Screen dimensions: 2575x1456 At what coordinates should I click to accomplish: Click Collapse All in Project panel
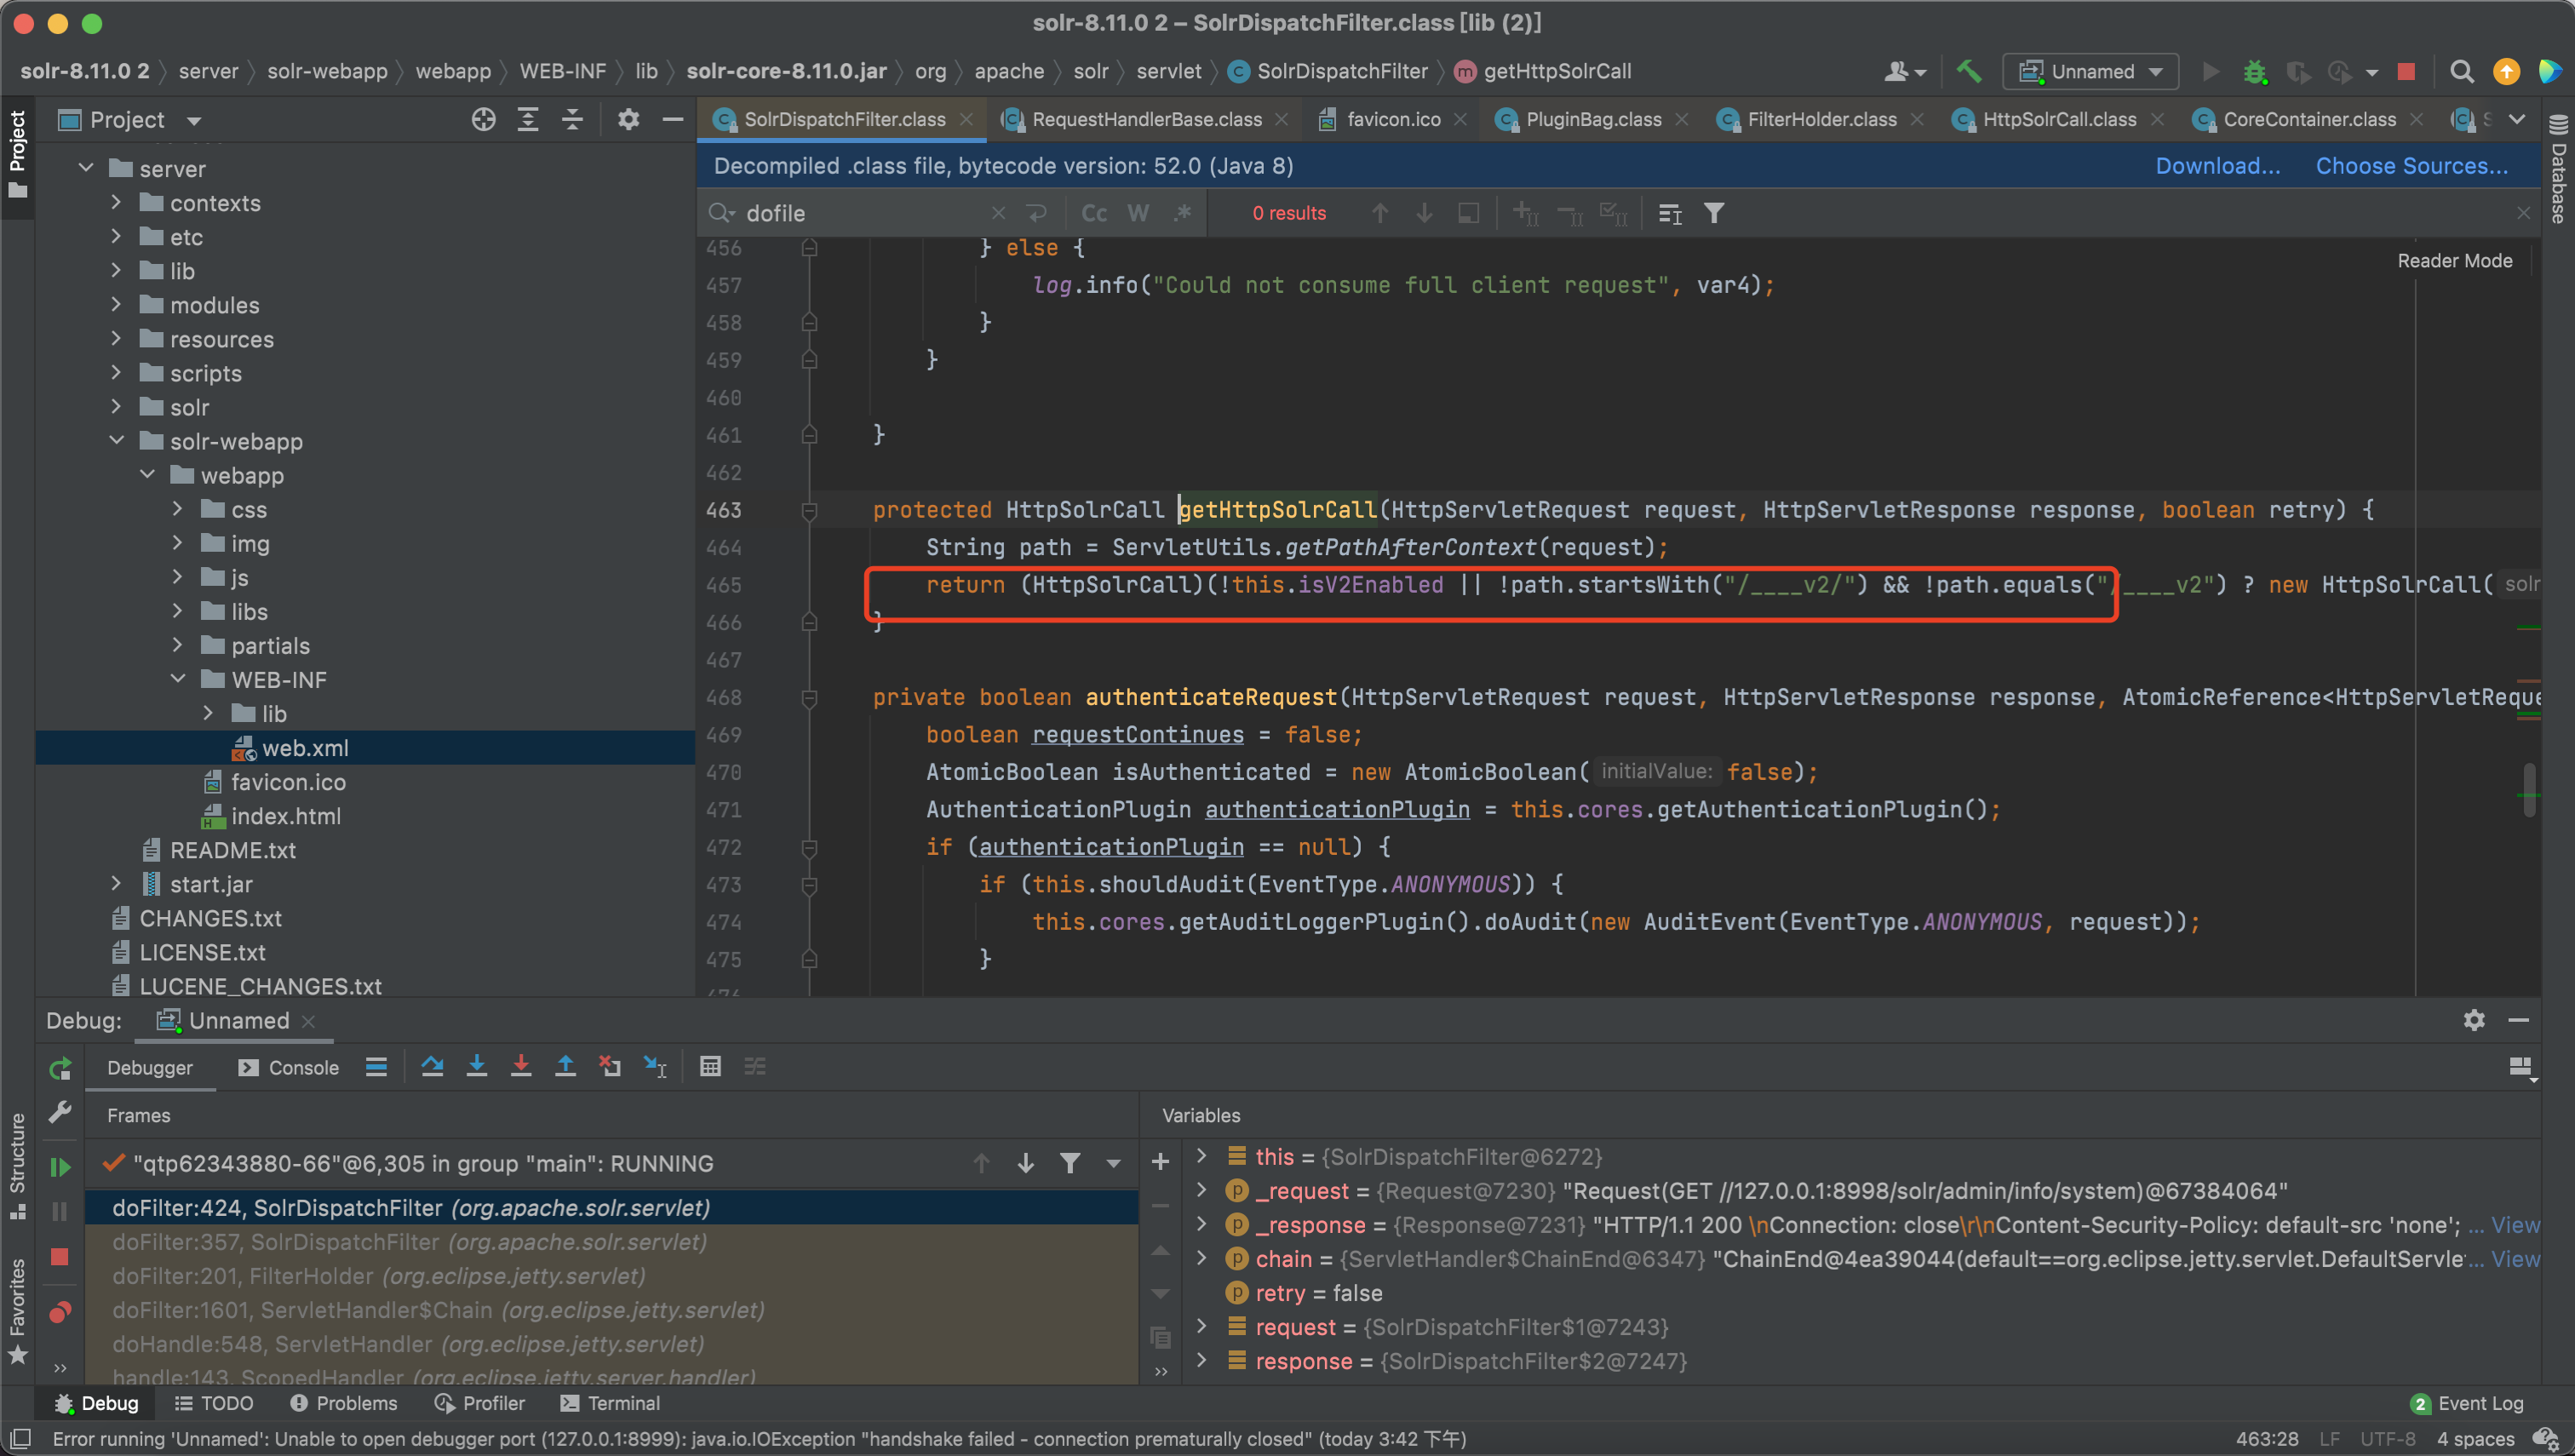pos(572,120)
